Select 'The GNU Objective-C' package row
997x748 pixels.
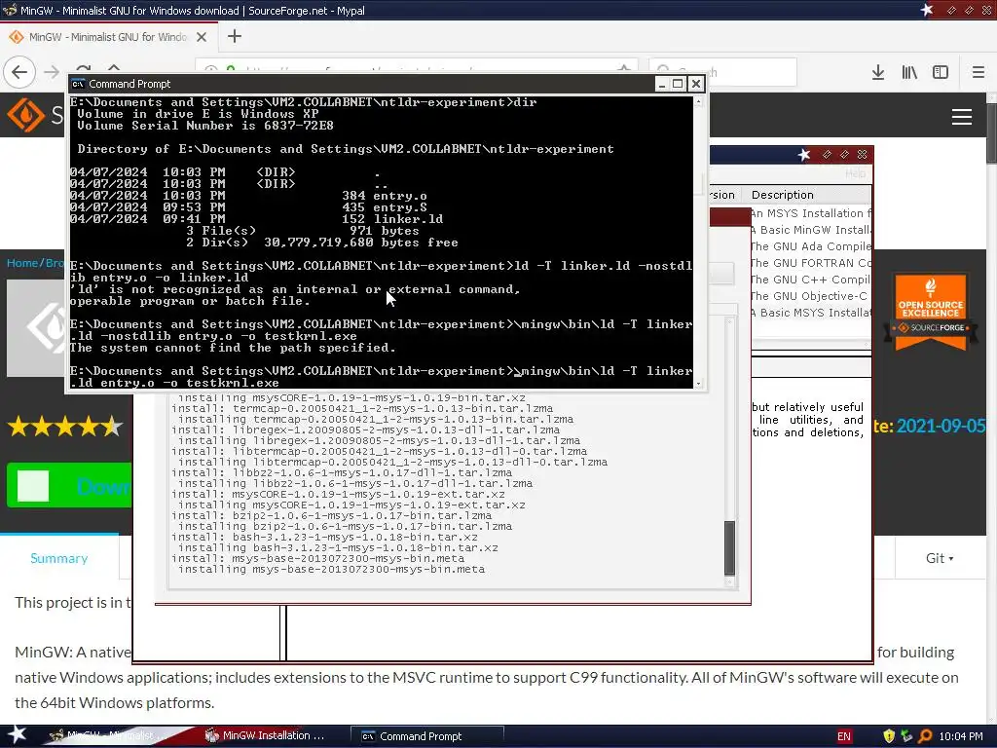click(811, 296)
